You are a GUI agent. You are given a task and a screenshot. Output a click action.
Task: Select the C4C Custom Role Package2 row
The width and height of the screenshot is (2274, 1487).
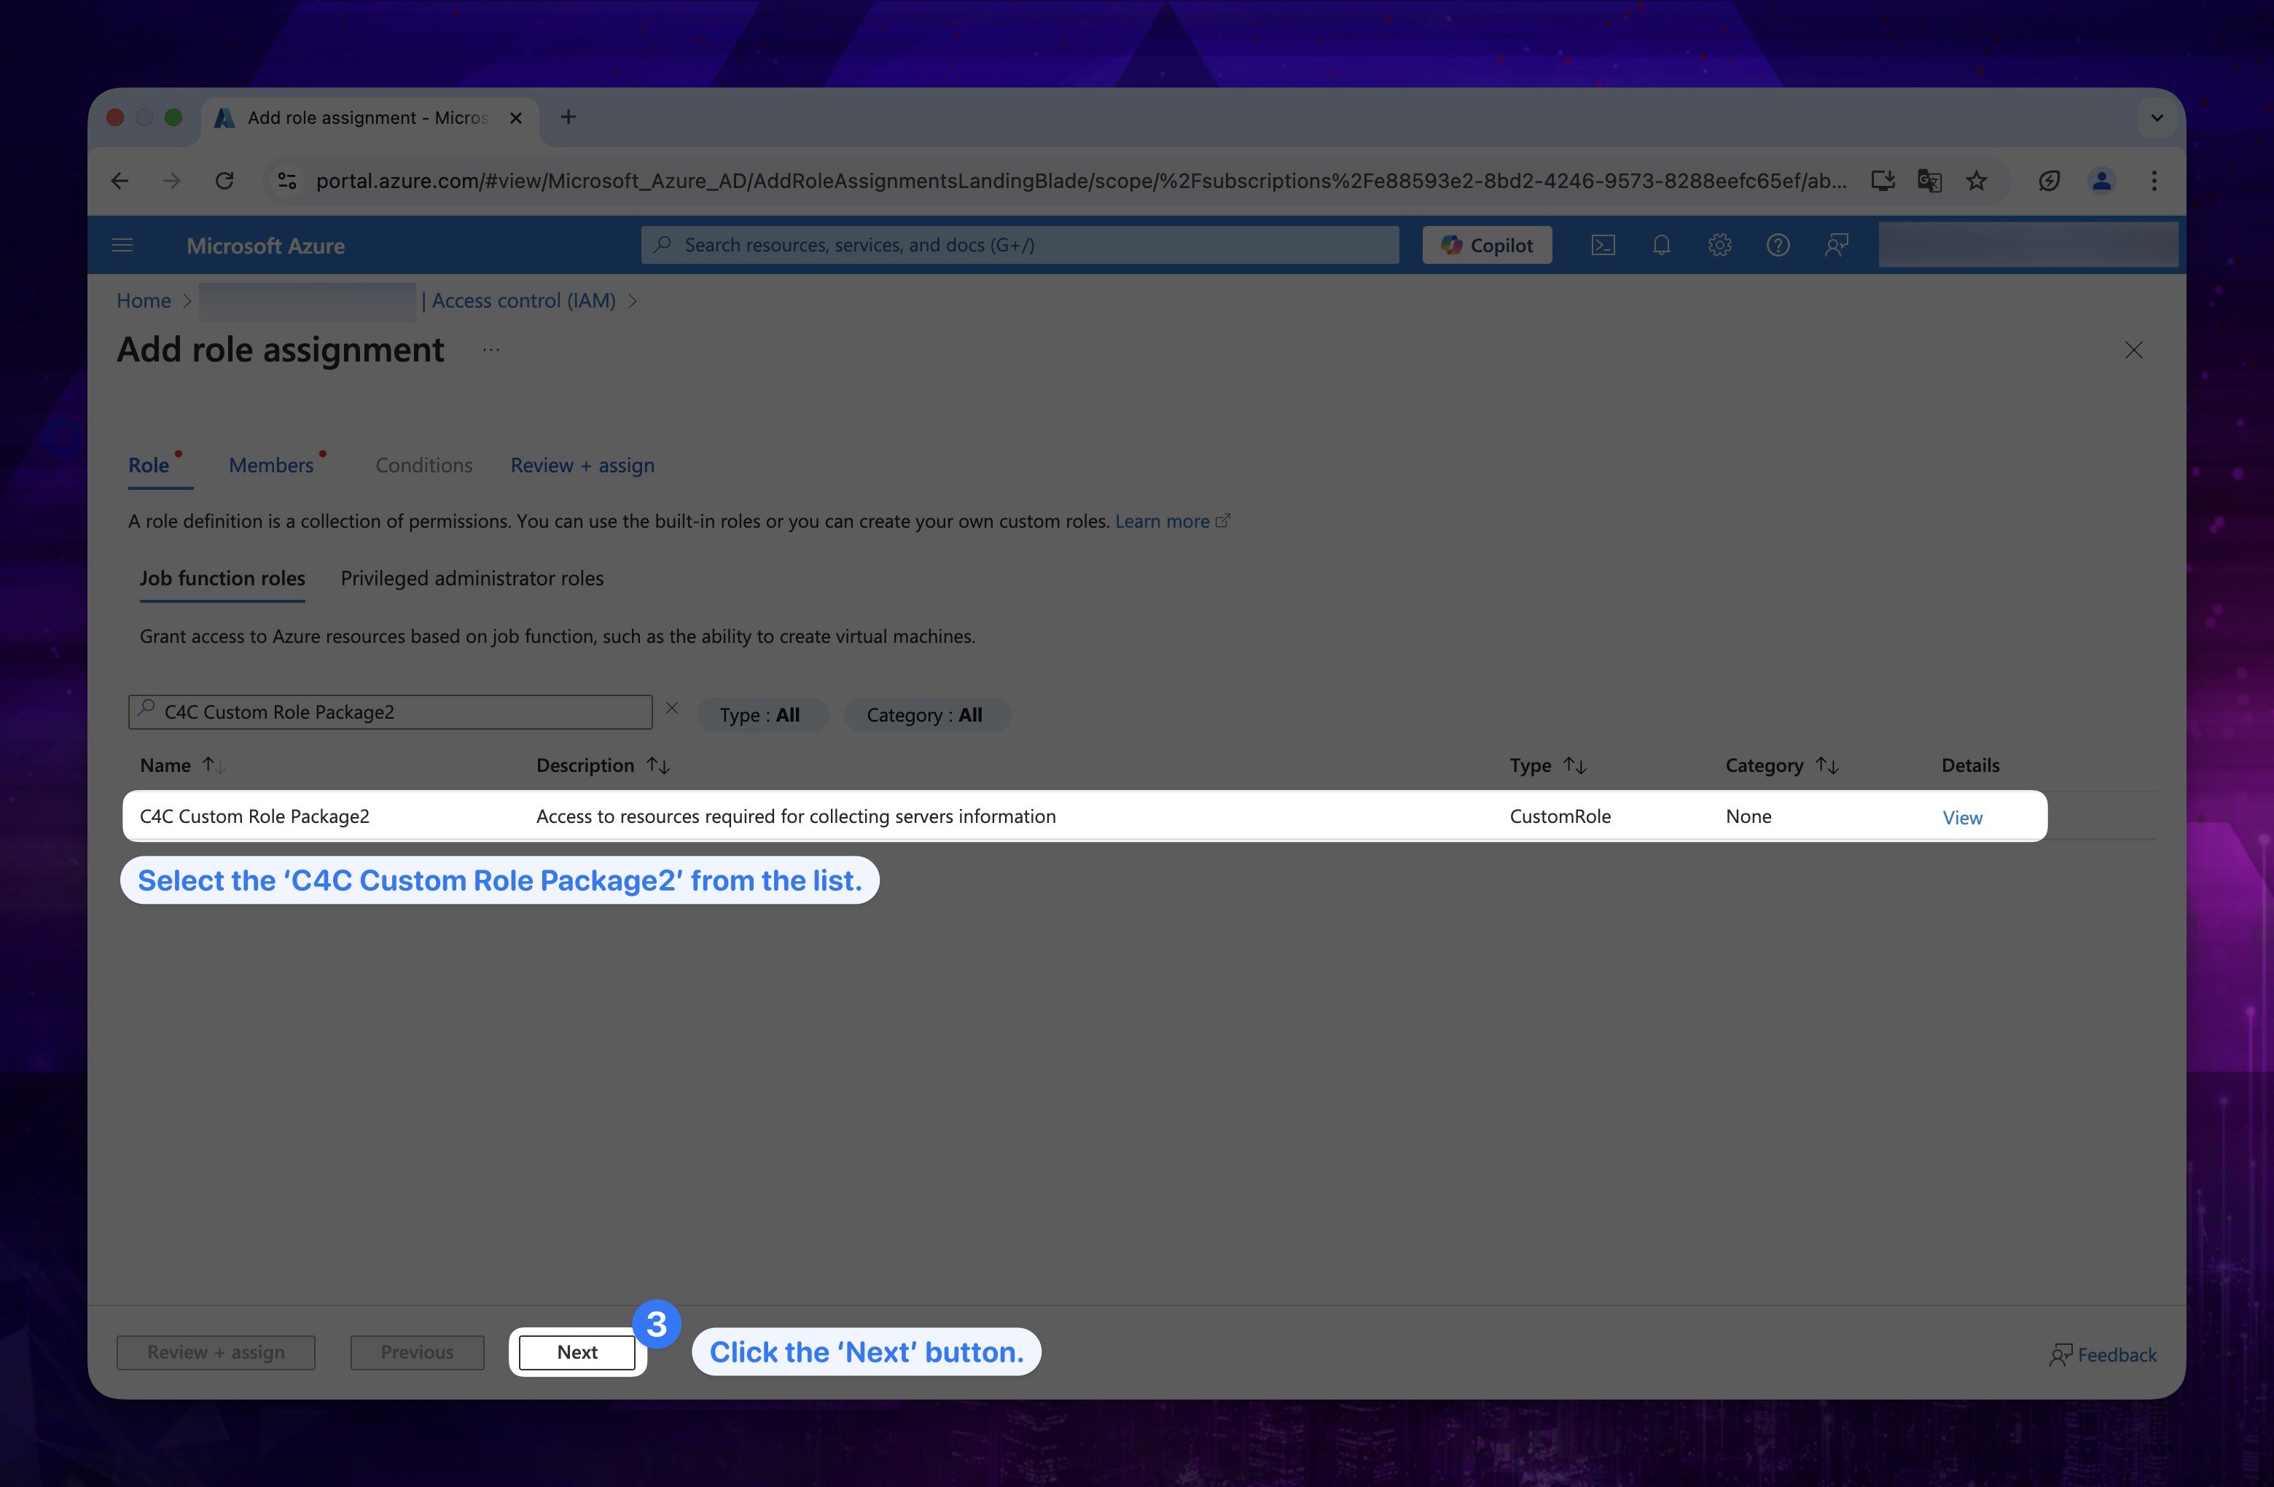point(1085,816)
